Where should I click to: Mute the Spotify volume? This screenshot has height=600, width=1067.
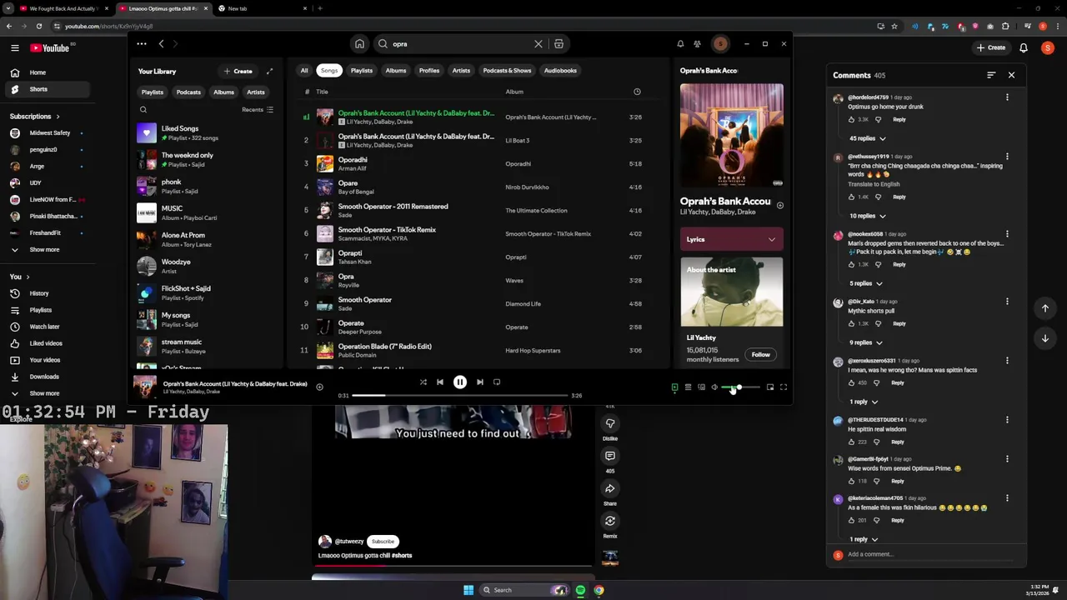pyautogui.click(x=714, y=387)
